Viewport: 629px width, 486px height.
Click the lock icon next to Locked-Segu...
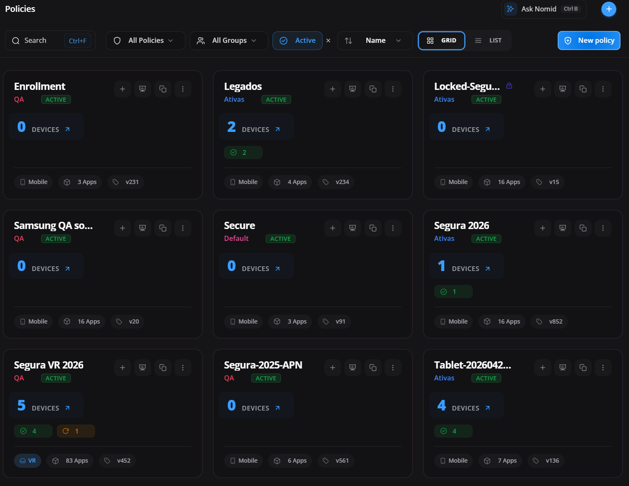click(x=509, y=86)
